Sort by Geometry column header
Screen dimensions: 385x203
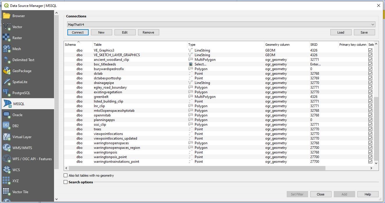[287, 45]
